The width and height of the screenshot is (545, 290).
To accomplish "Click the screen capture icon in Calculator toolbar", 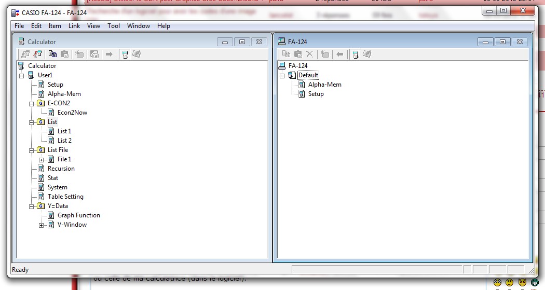I will [94, 54].
